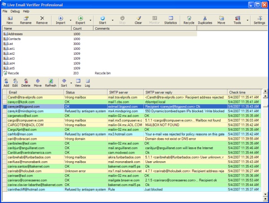Select the carinthecliff@hotmail.com row
The height and width of the screenshot is (203, 269).
point(132,190)
